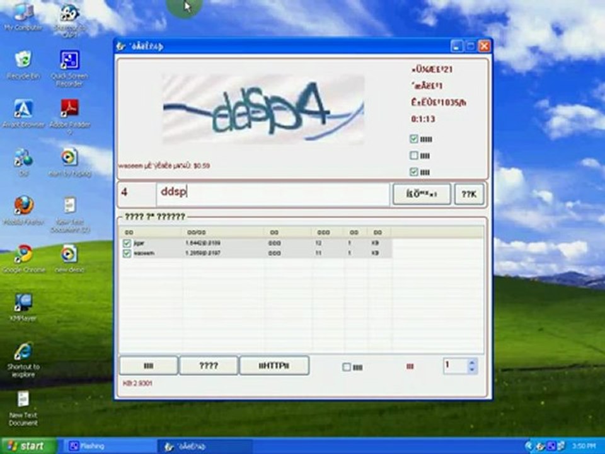Untick the bottom checkbox in the right-side options panel
The height and width of the screenshot is (454, 605).
(x=413, y=172)
